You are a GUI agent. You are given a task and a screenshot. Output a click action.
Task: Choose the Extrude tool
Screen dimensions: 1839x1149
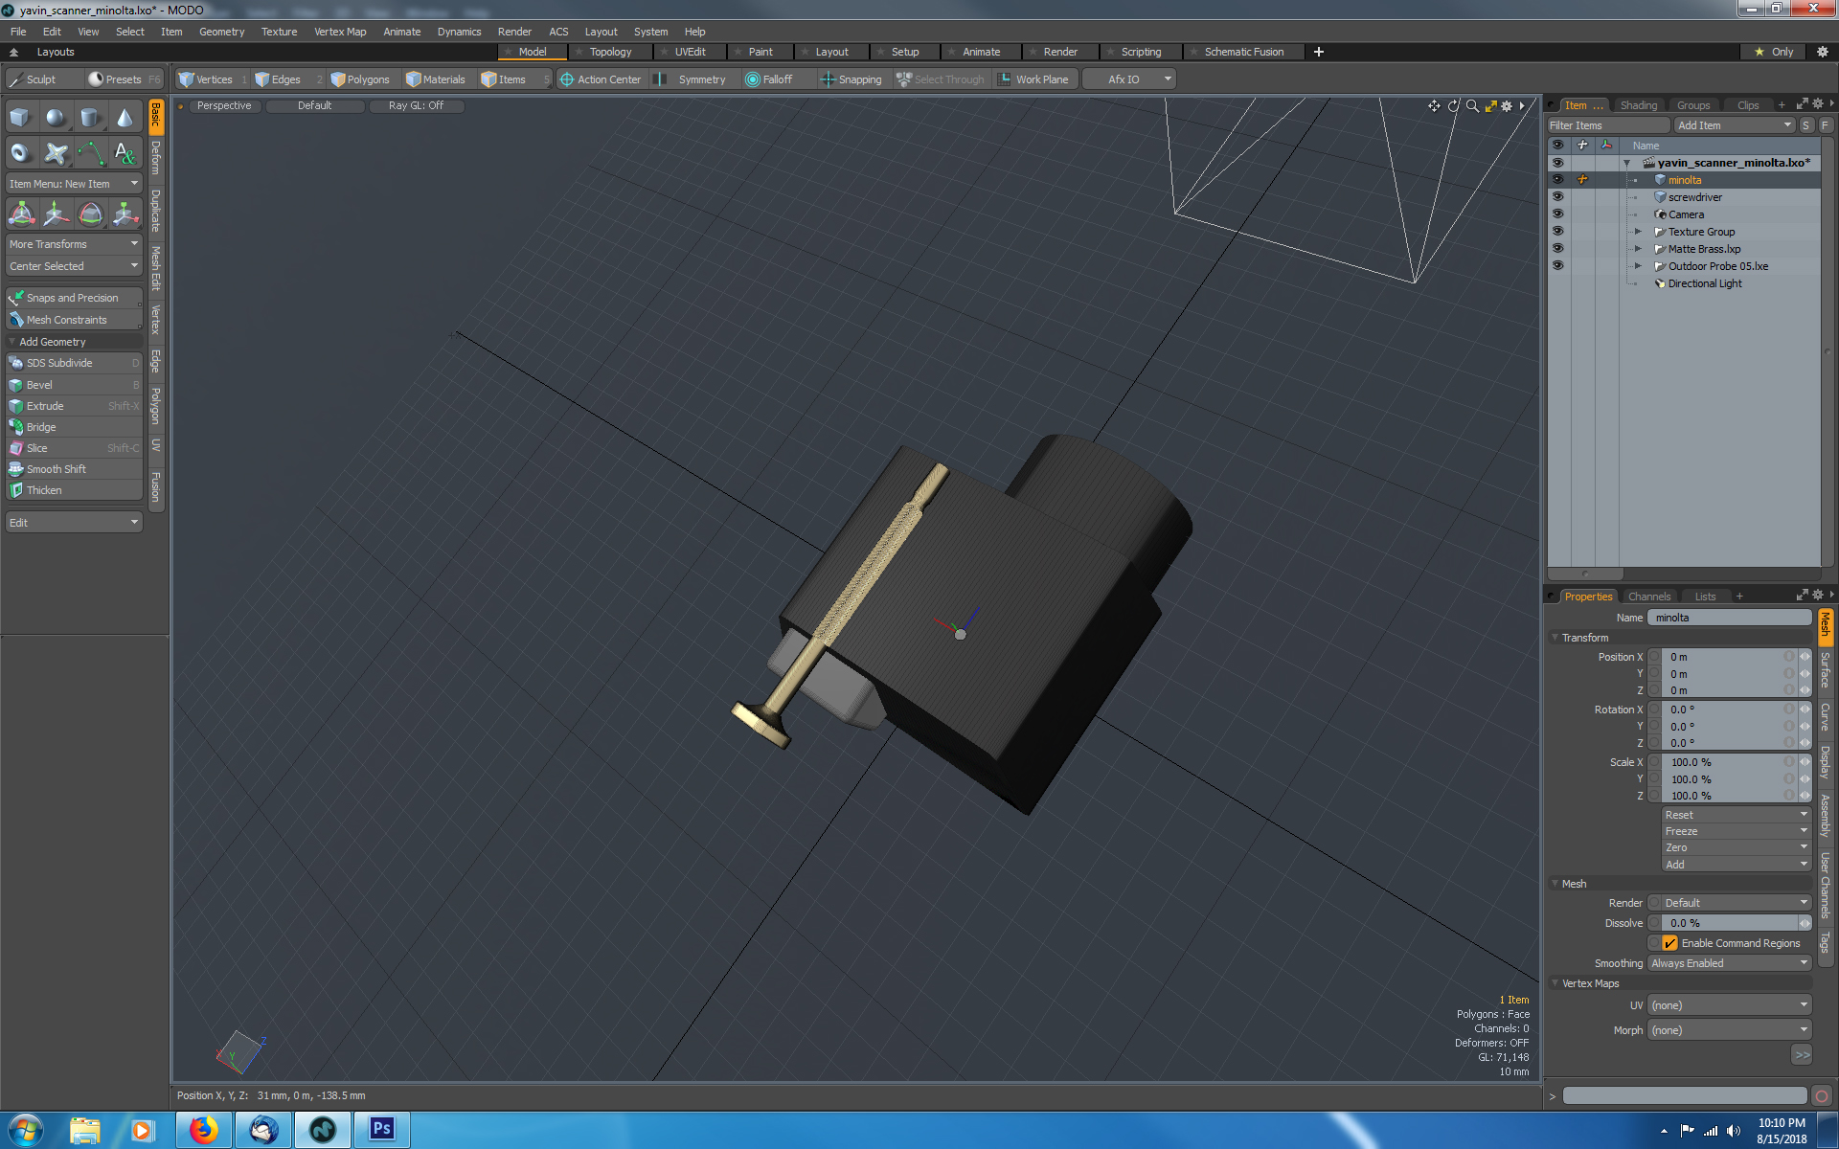tap(74, 406)
